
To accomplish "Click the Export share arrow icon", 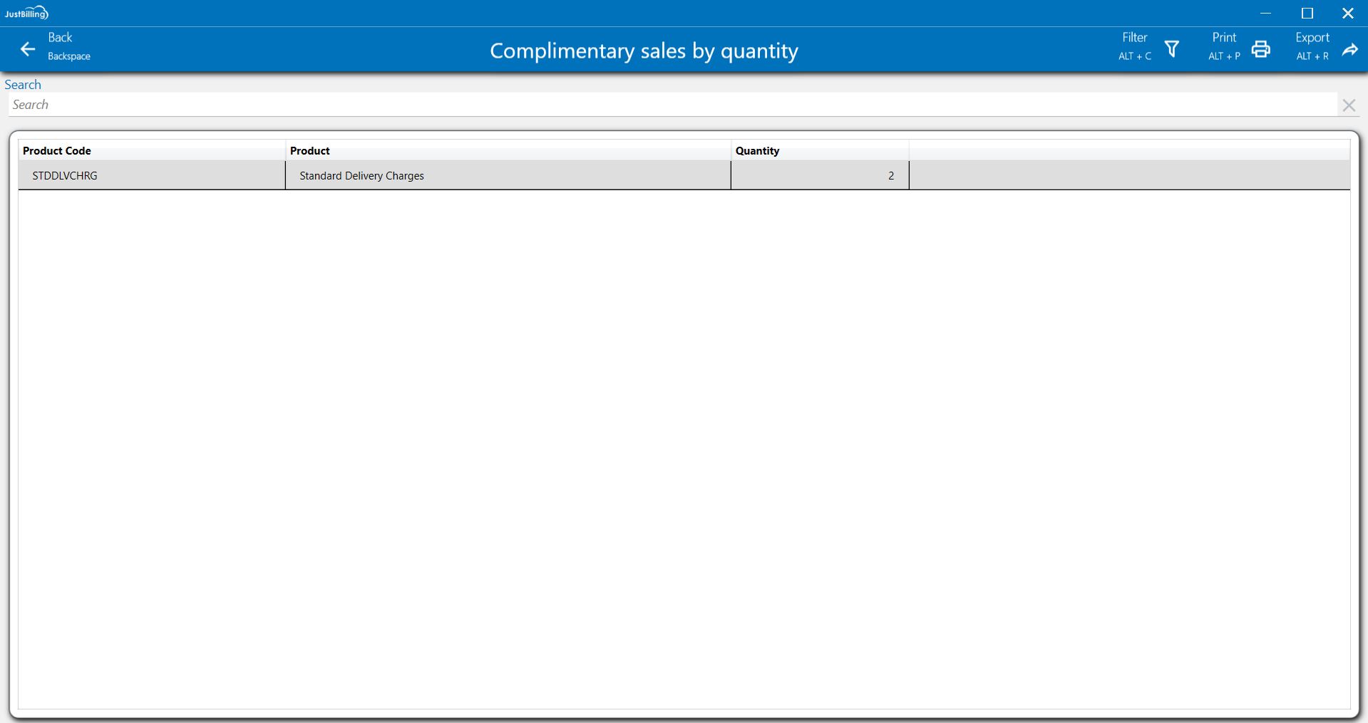I will point(1349,49).
